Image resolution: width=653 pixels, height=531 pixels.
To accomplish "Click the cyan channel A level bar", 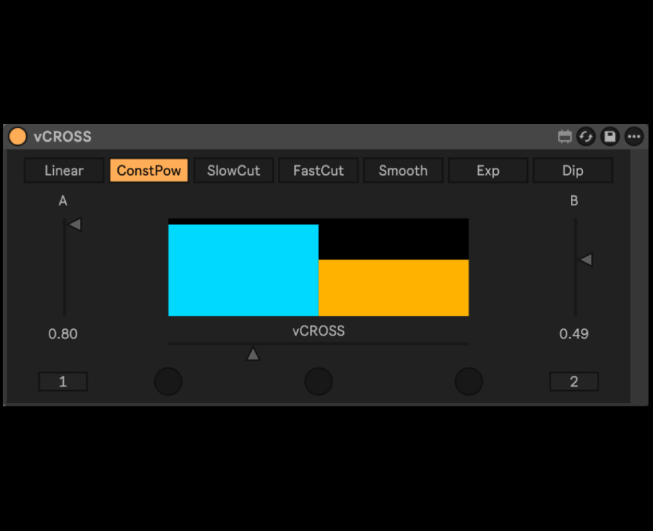I will point(243,270).
